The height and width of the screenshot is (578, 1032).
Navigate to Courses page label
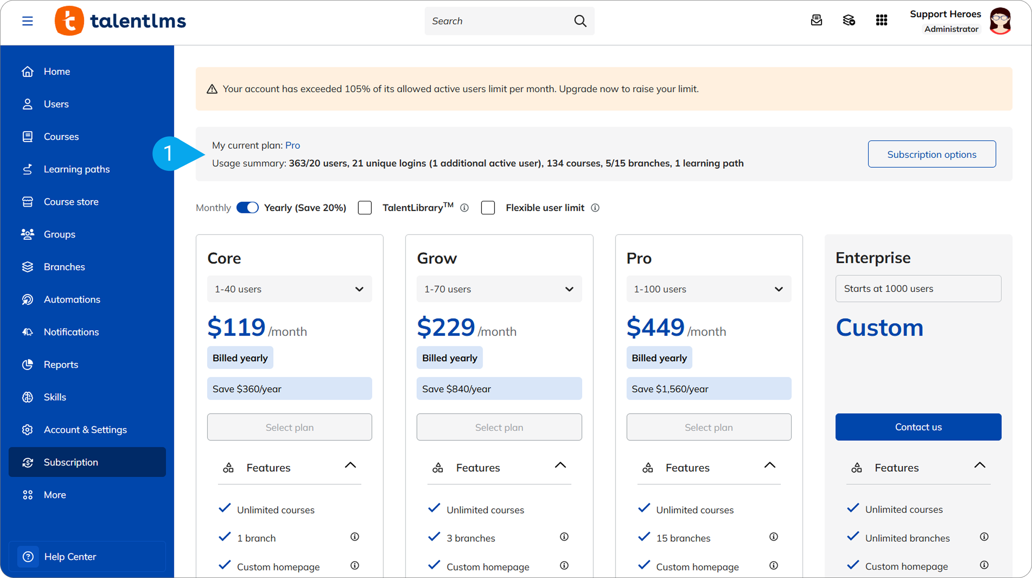coord(61,136)
